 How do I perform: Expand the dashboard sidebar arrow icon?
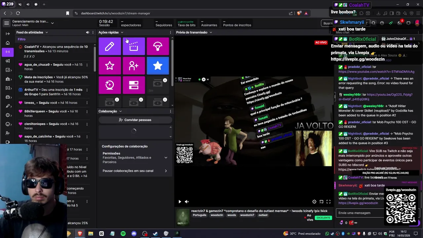click(8, 34)
